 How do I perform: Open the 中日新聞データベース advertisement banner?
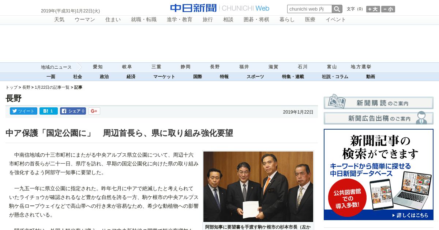tap(379, 175)
